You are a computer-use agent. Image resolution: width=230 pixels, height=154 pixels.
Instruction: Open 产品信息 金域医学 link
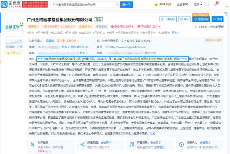156,143
